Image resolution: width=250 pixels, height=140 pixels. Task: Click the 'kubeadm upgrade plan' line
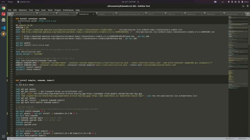[26, 124]
